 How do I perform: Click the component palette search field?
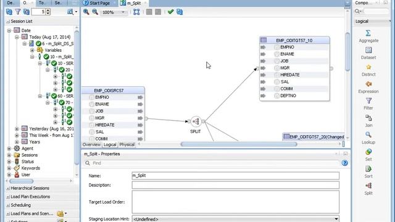click(x=376, y=11)
